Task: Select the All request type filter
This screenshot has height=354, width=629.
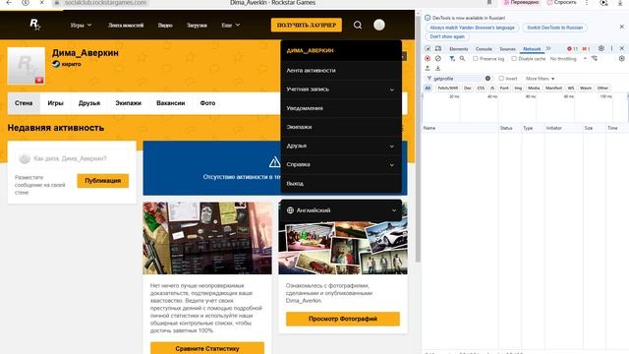Action: click(x=428, y=88)
